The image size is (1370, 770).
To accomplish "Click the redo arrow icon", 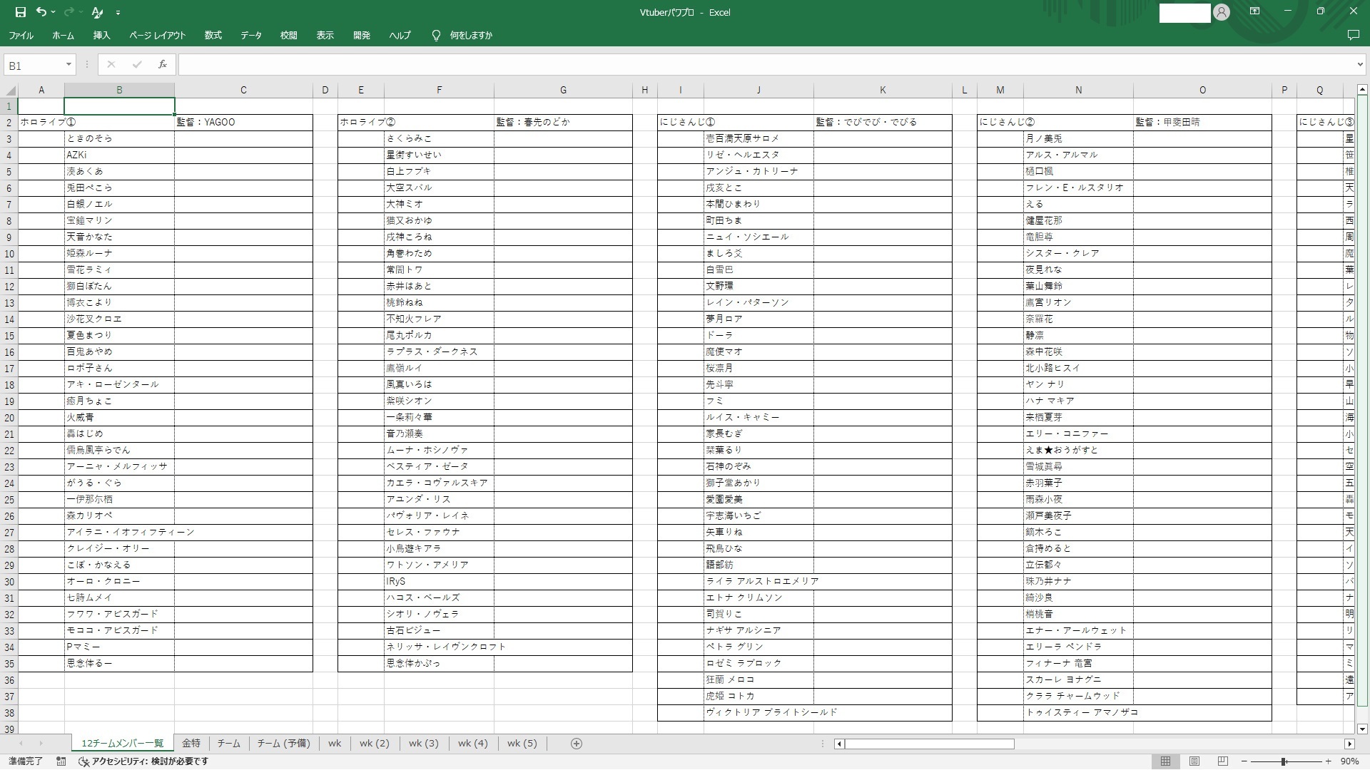I will [69, 12].
